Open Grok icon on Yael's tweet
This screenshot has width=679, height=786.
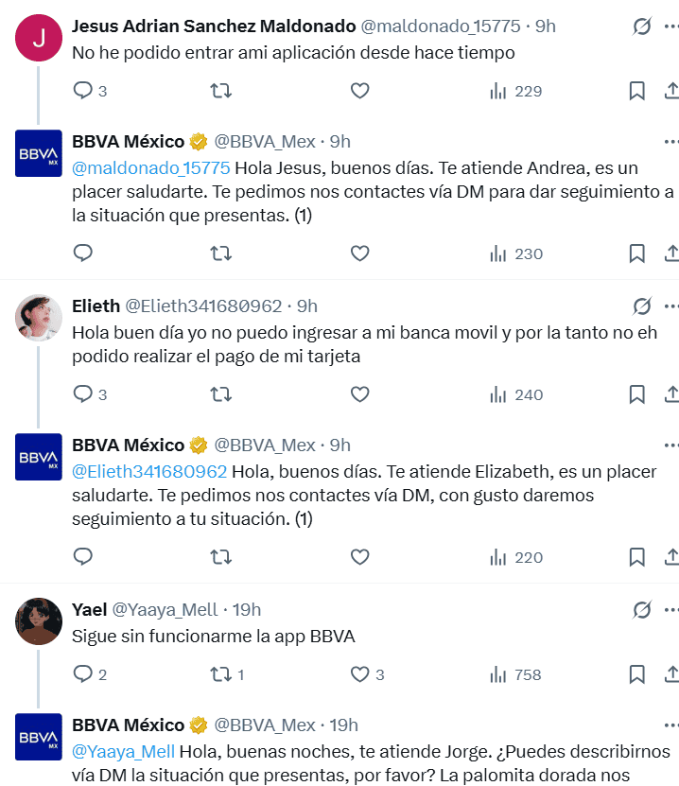(x=642, y=609)
